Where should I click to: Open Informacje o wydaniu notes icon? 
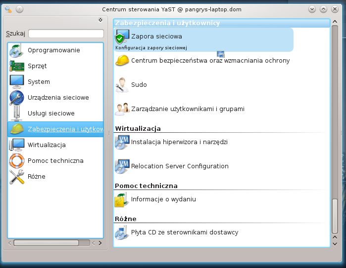(x=121, y=200)
